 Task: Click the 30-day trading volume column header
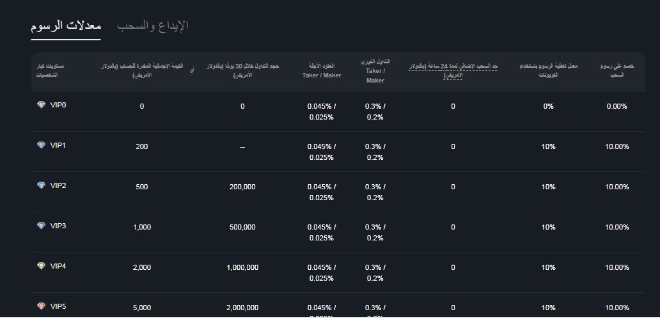[x=242, y=71]
